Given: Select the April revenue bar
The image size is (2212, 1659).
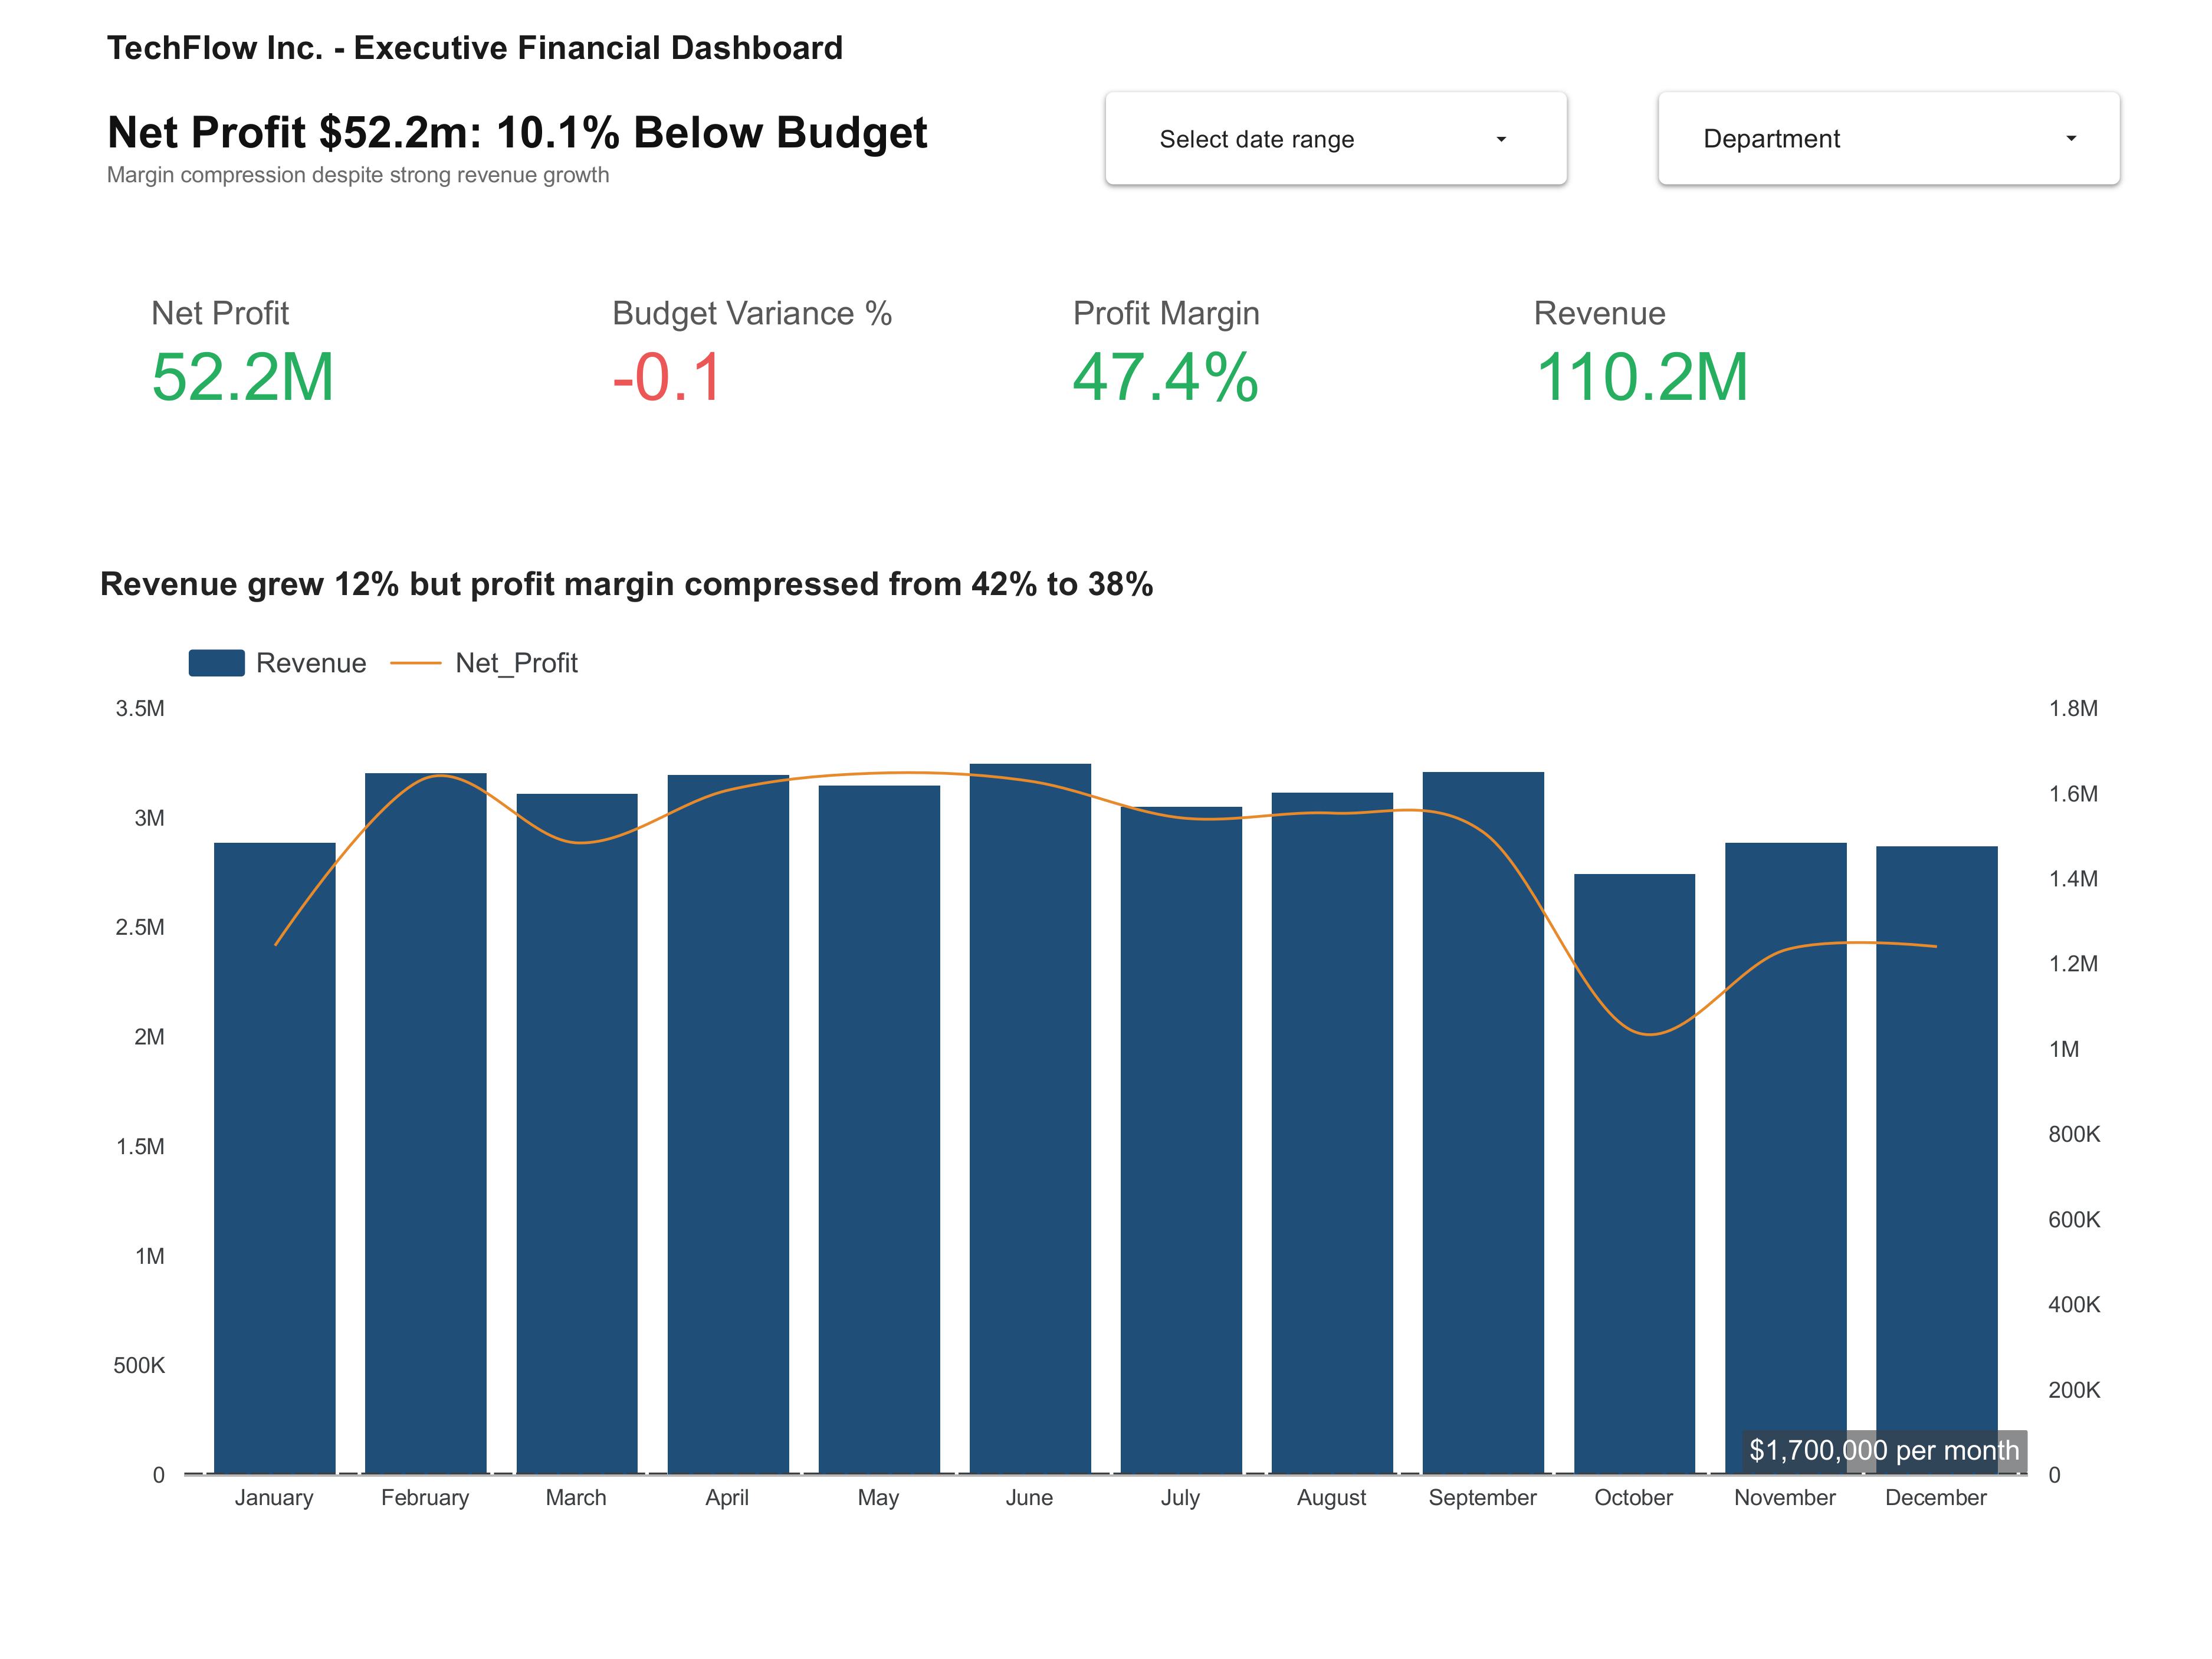Looking at the screenshot, I should [x=728, y=1124].
